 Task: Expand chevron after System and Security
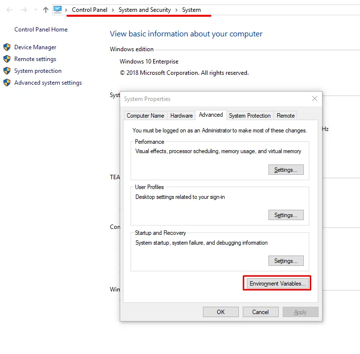point(177,10)
